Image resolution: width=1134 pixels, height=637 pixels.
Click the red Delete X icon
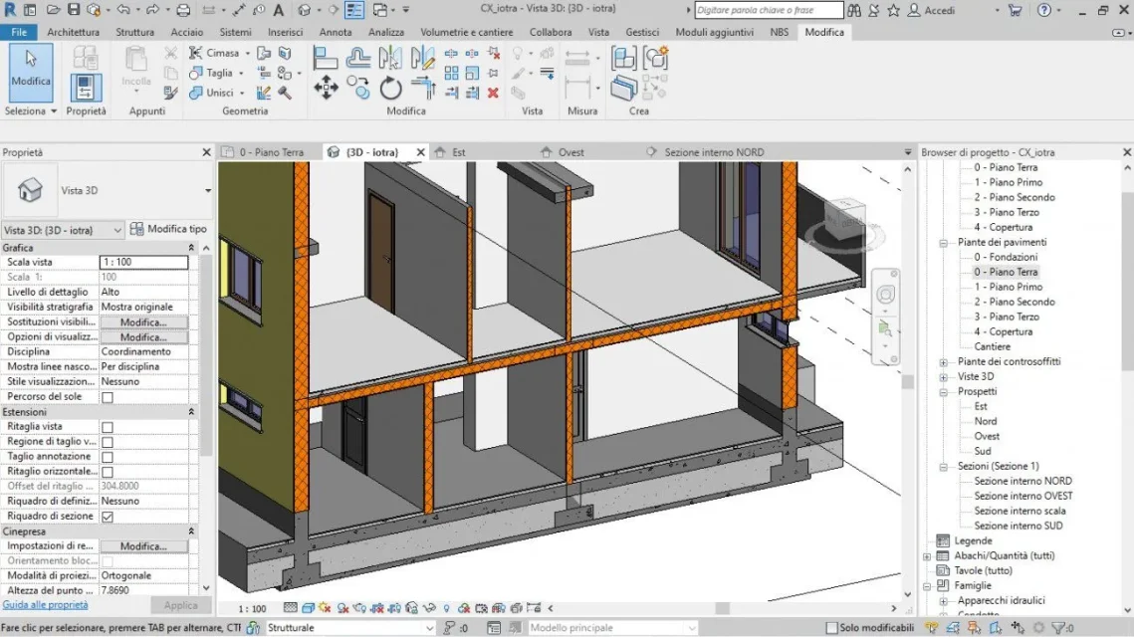[x=493, y=93]
